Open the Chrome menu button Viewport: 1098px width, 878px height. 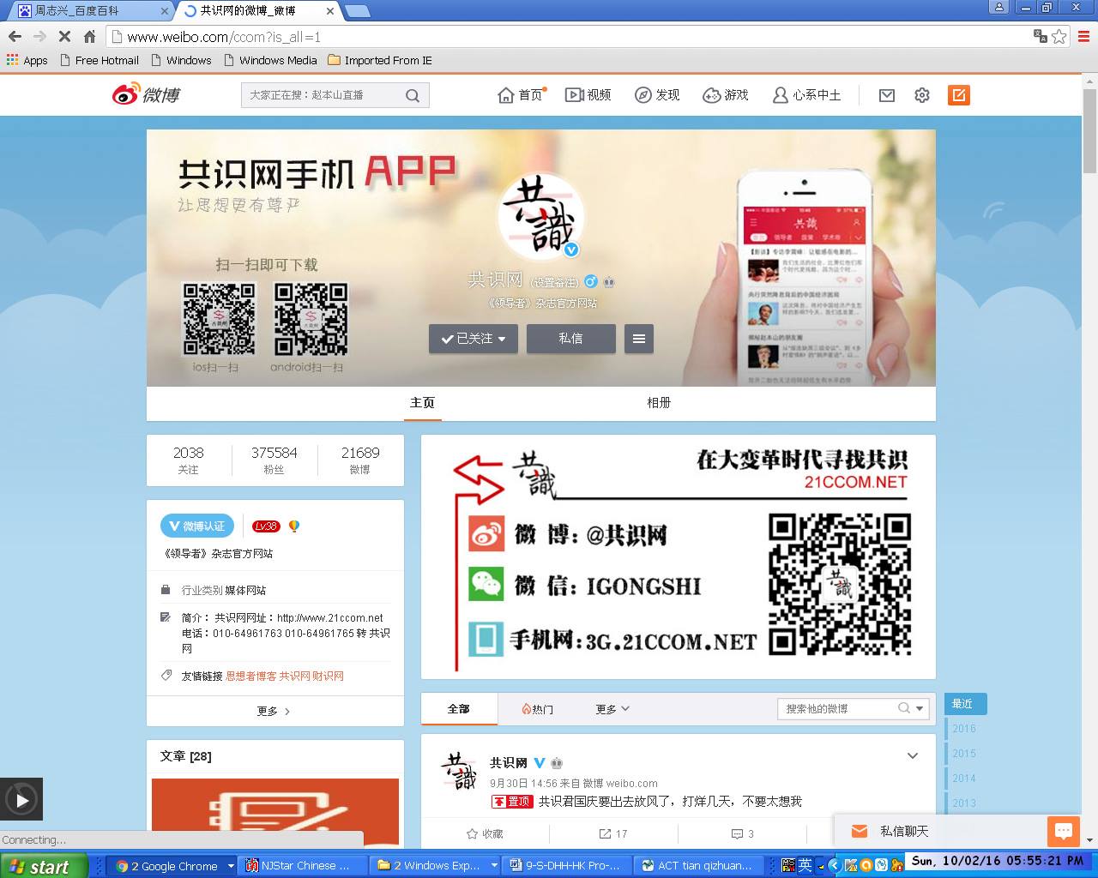click(1084, 36)
